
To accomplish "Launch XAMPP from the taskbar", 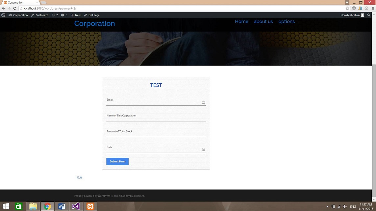I will (90, 206).
